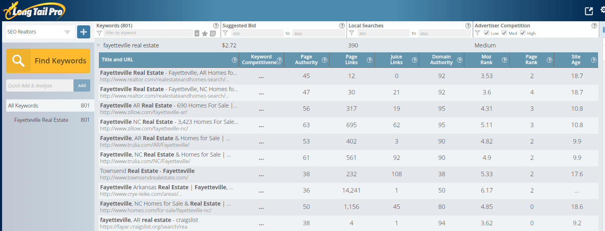Open the trulia.com/AR/Fayetteville/ link
The height and width of the screenshot is (231, 605).
145,145
